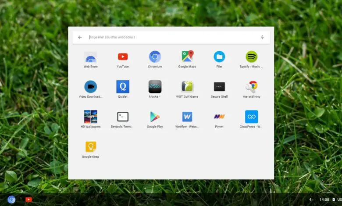
Task: Open the Återställning recovery app
Action: tap(252, 87)
